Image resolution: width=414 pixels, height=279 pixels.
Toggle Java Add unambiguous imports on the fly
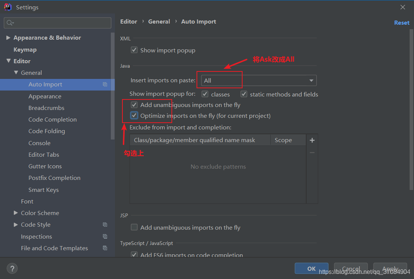134,105
